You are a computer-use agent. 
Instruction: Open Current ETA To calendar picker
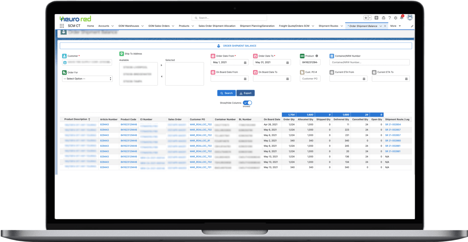coord(406,79)
